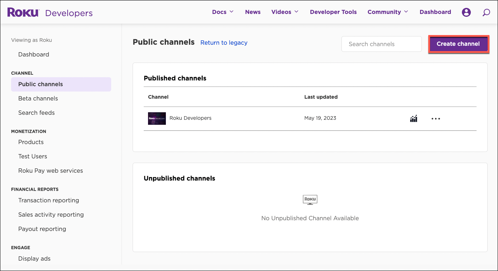The height and width of the screenshot is (271, 498).
Task: Click the search magnifier icon in the header
Action: 486,12
